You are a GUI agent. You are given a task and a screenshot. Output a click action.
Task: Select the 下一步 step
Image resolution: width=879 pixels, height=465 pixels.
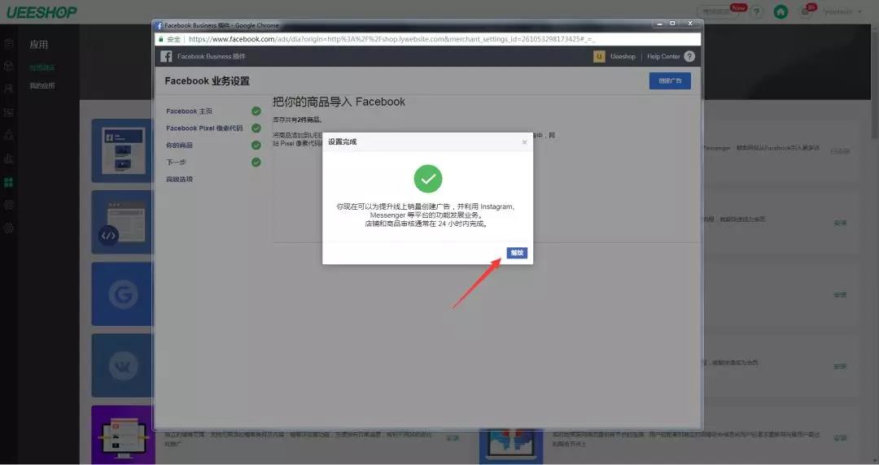[x=176, y=162]
